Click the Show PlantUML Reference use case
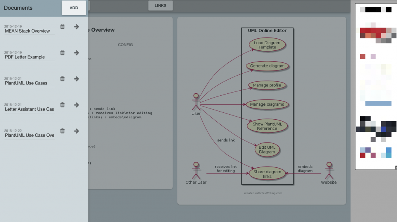The width and height of the screenshot is (397, 222). (267, 126)
